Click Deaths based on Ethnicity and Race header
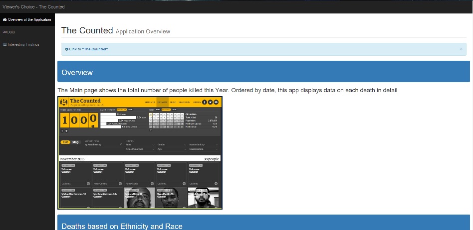473x230 pixels. pos(263,223)
